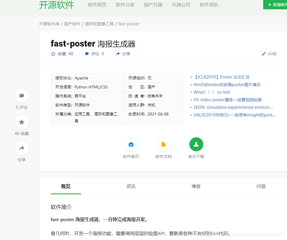
Task: Click the 开源软件 site logo
Action: point(57,5)
